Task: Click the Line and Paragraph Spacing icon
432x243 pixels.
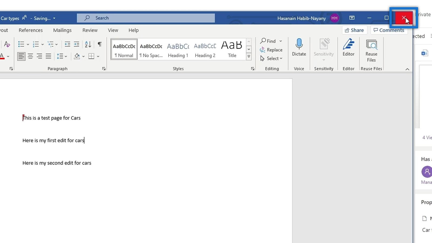Action: (x=60, y=56)
